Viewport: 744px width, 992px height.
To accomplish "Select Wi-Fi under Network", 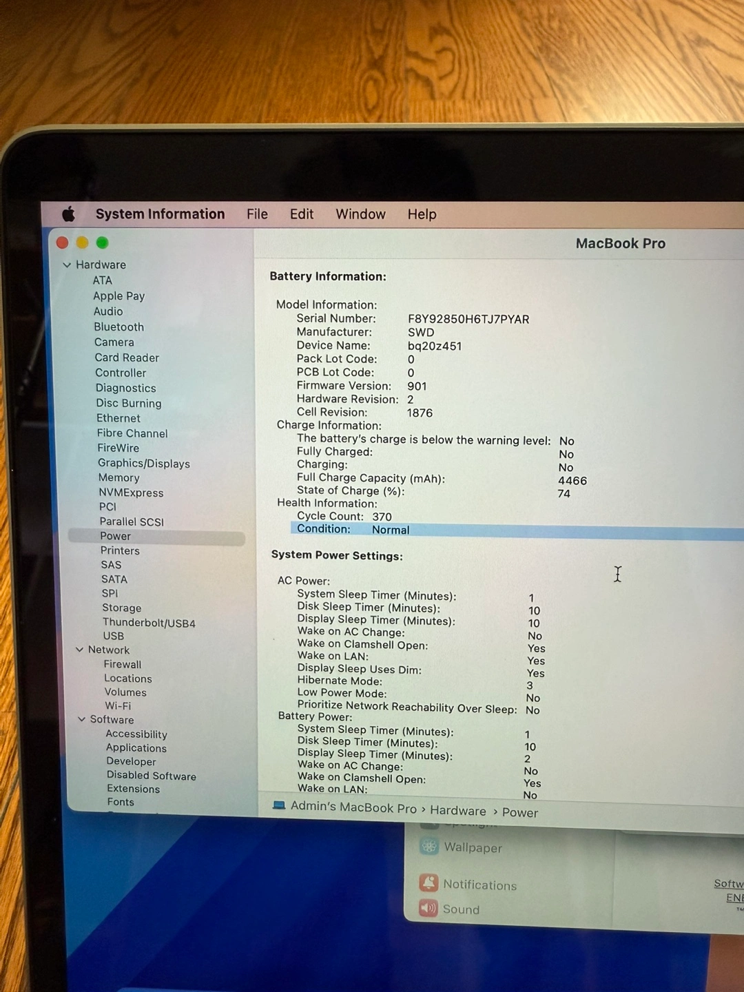I will click(x=118, y=706).
